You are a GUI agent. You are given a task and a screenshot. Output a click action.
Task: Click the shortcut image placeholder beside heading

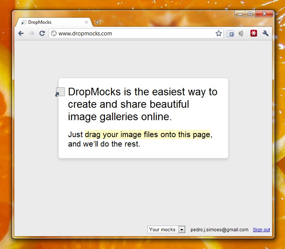(x=60, y=92)
